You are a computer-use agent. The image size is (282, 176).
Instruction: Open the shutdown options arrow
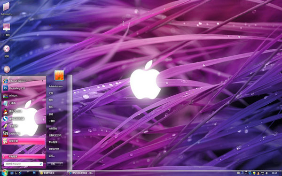(x=61, y=164)
